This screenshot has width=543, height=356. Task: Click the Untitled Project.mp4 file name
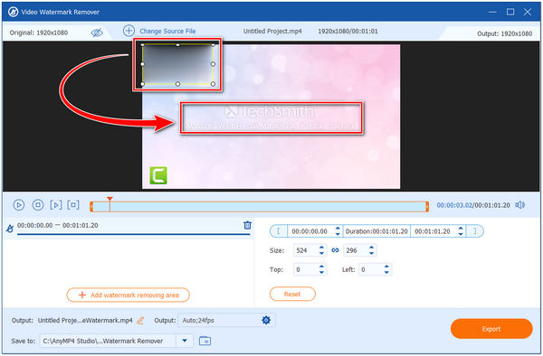(272, 31)
